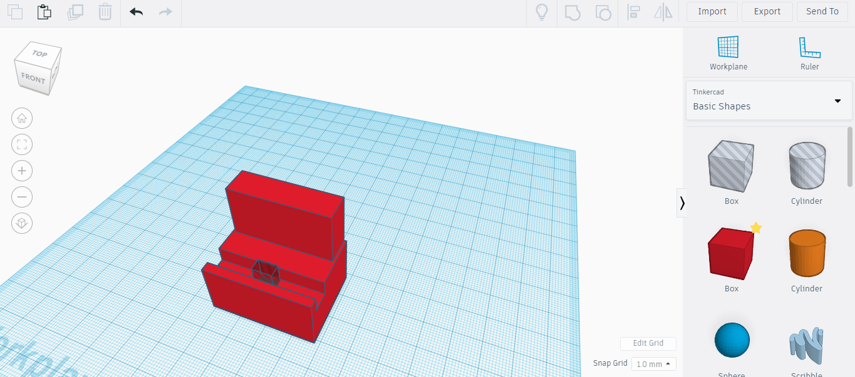Click the Delete trash can icon
This screenshot has height=377, width=855.
[105, 11]
